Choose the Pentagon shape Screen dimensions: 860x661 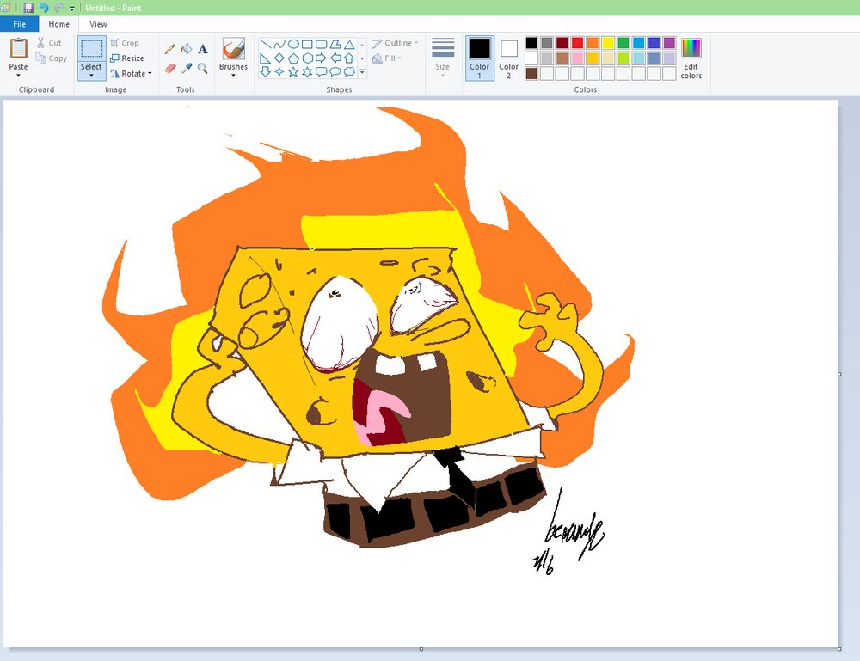tap(293, 58)
